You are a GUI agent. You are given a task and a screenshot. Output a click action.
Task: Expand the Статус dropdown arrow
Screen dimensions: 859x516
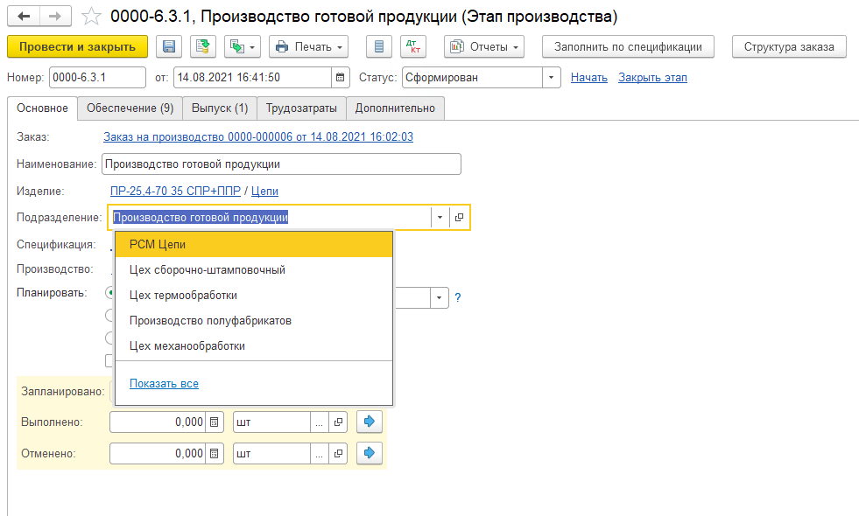551,77
